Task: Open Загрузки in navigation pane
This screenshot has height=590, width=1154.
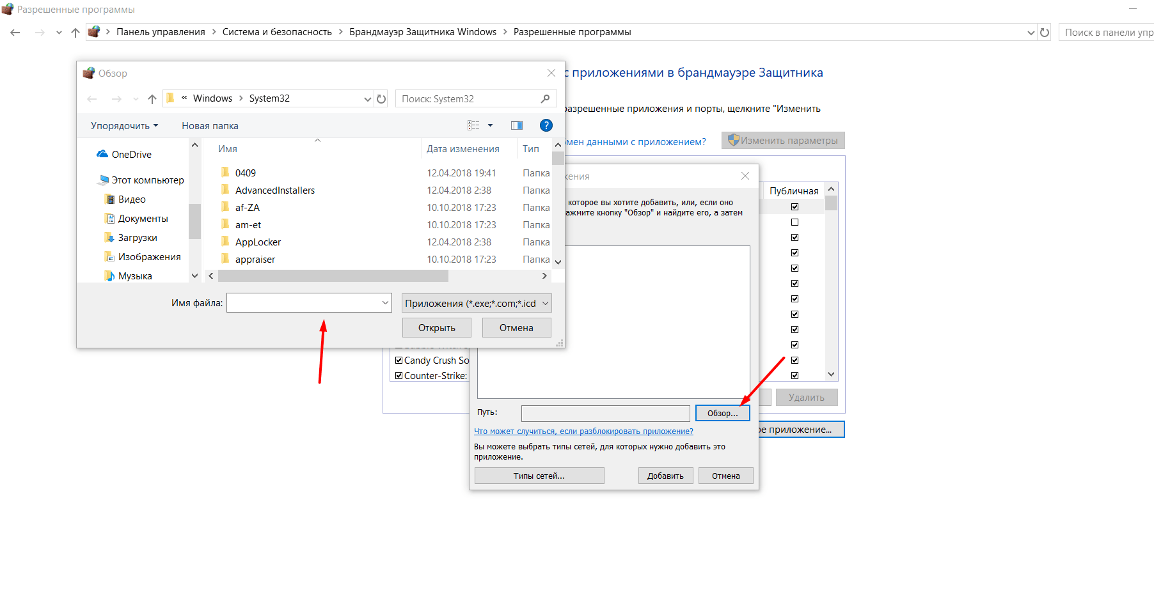Action: point(131,238)
